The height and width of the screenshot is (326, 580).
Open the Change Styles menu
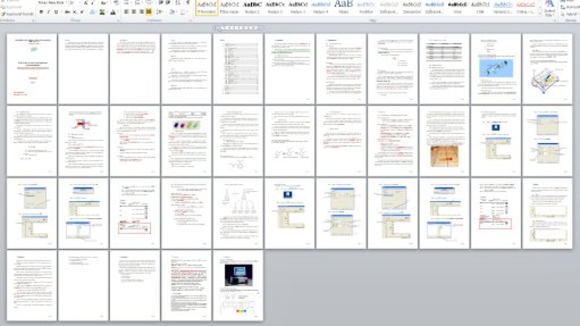[x=549, y=8]
